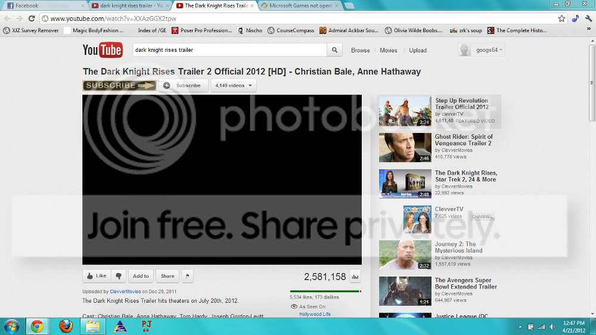The image size is (596, 335).
Task: Click the thumbs down dislike icon
Action: [x=119, y=276]
